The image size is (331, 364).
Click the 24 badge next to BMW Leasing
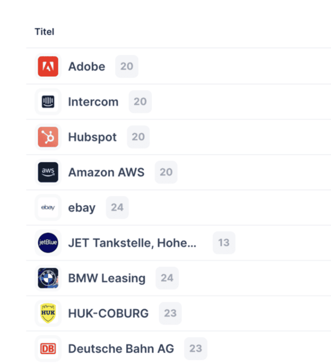pyautogui.click(x=167, y=278)
